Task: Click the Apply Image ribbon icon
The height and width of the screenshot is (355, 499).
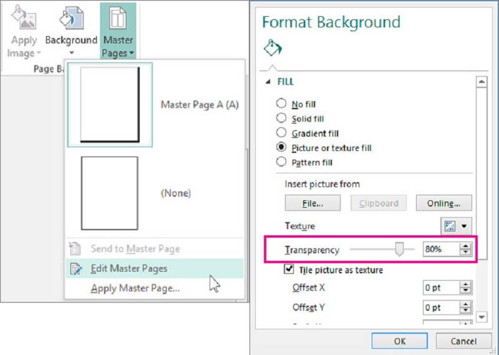Action: click(22, 20)
